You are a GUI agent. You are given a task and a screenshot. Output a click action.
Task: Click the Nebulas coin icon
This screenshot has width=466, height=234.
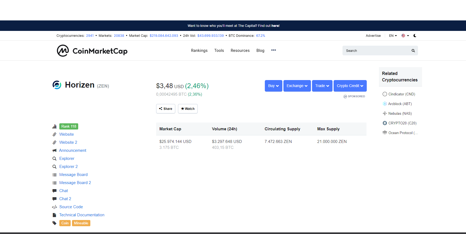point(385,113)
